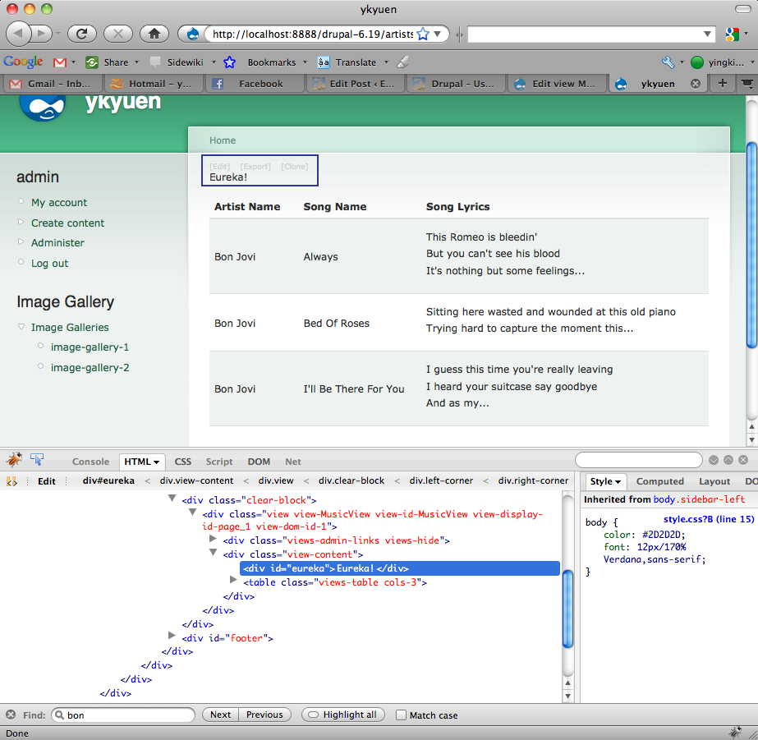Toggle the Highlight all button
This screenshot has width=758, height=740.
coord(343,715)
